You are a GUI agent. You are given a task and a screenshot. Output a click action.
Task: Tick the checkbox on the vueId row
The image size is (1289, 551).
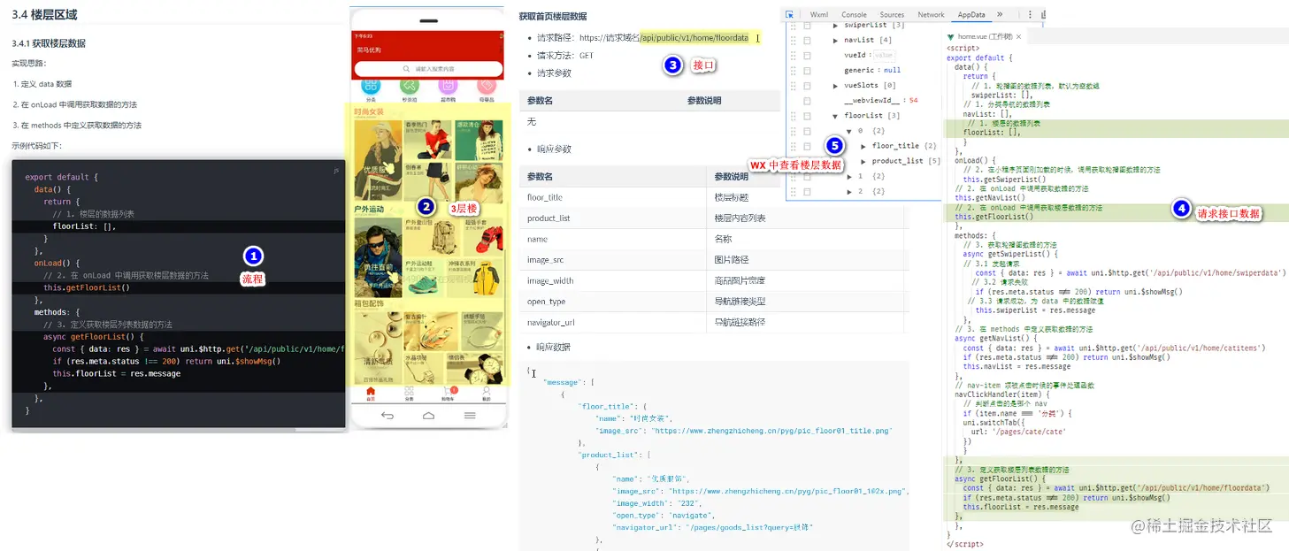point(807,55)
